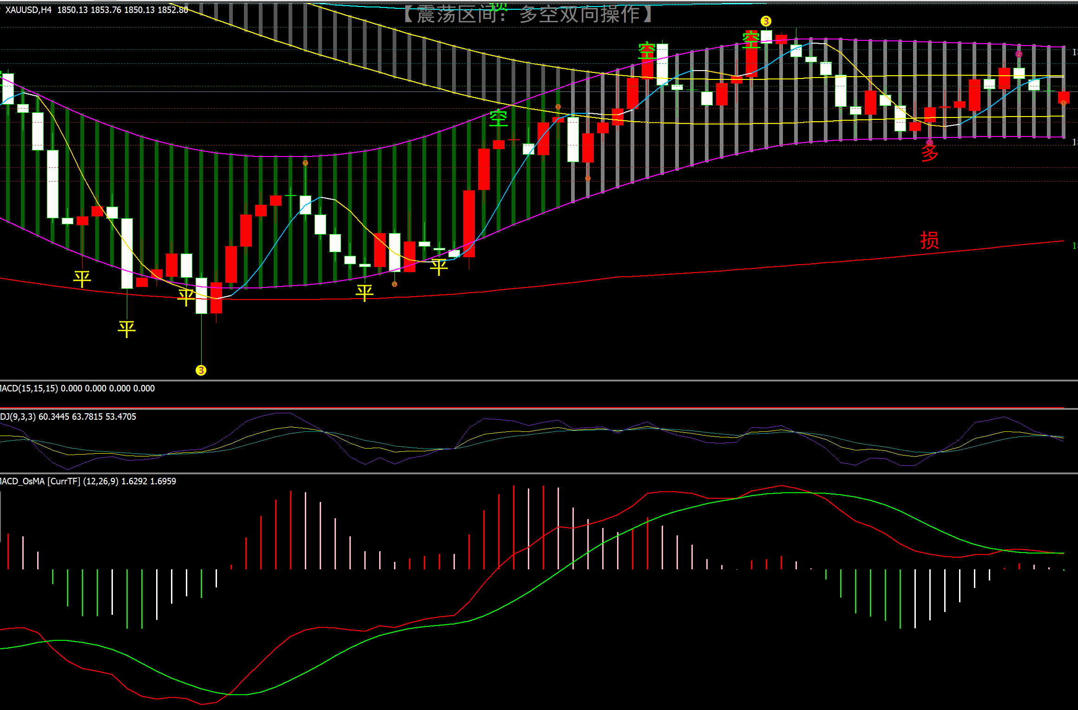Click magenta circle 2 marker above red 多
1078x710 pixels.
(929, 143)
